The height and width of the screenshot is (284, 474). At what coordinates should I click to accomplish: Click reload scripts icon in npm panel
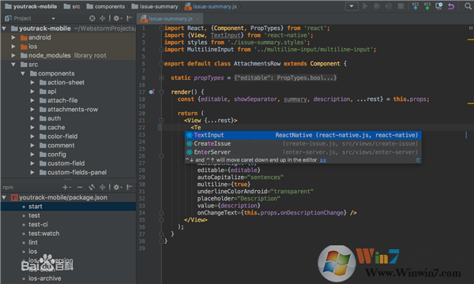[92, 188]
